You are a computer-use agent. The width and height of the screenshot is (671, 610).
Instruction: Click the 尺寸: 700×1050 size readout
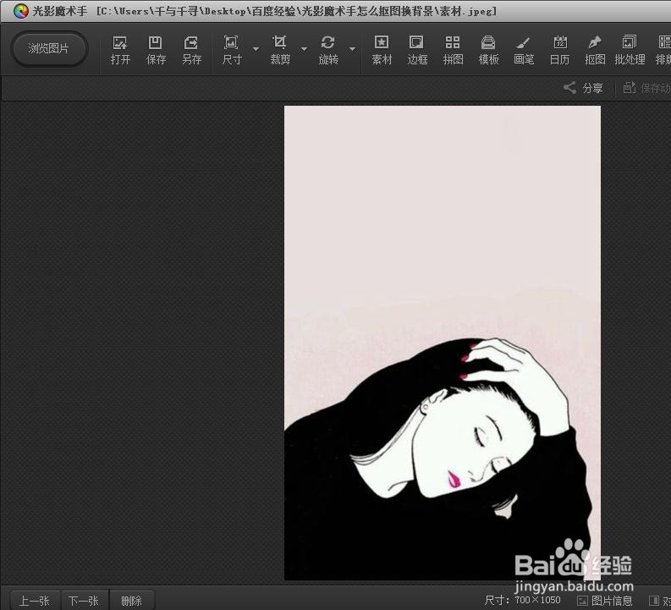523,600
